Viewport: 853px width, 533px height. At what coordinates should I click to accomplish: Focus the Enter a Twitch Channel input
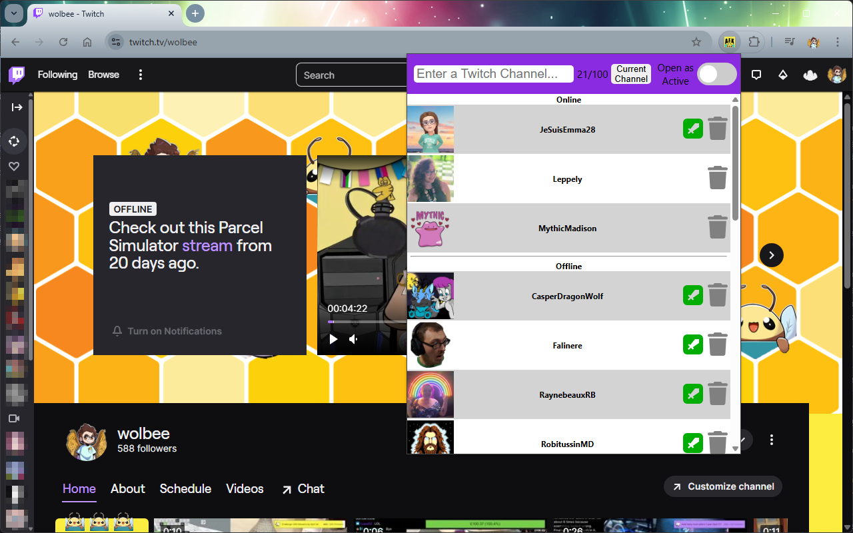coord(494,74)
